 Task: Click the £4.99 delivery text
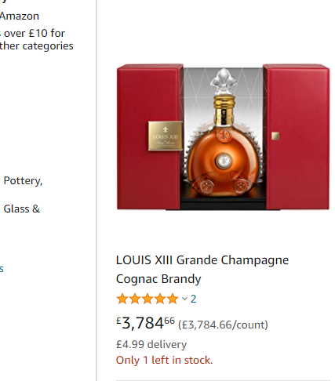(151, 344)
